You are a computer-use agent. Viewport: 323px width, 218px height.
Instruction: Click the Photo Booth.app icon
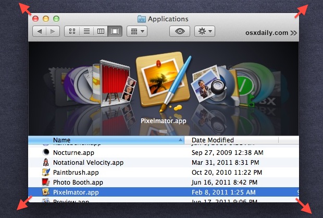pyautogui.click(x=46, y=182)
